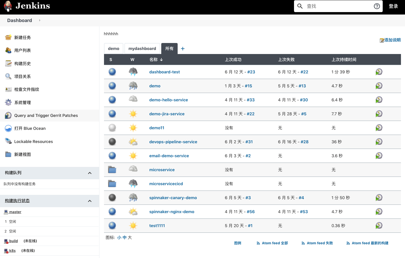Schedule a build for devops-pipeline-service
Viewport: 405px width, 258px height.
click(x=379, y=142)
